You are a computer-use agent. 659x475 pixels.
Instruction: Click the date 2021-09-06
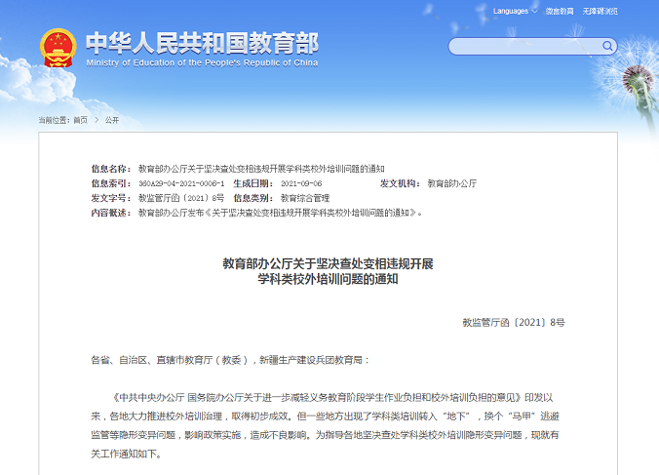point(301,183)
